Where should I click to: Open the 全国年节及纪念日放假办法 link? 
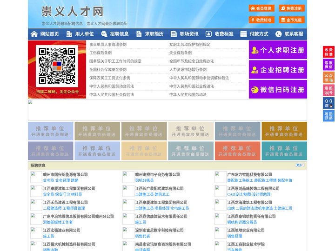[192, 61]
